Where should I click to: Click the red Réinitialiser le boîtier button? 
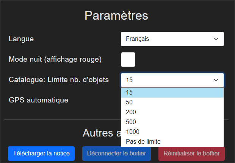pyautogui.click(x=191, y=154)
